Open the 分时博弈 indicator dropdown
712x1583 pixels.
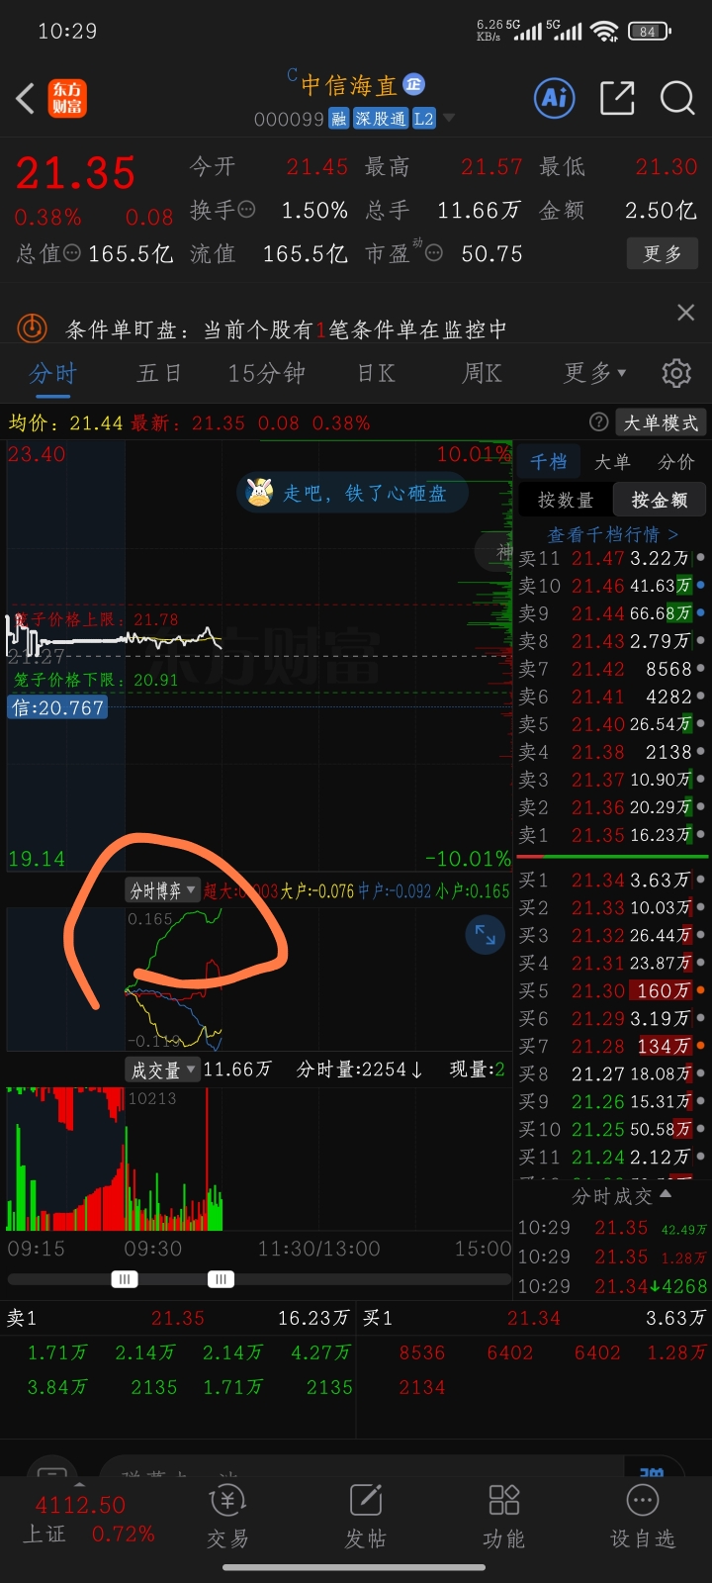click(x=163, y=890)
